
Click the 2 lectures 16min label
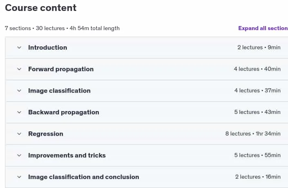(258, 177)
